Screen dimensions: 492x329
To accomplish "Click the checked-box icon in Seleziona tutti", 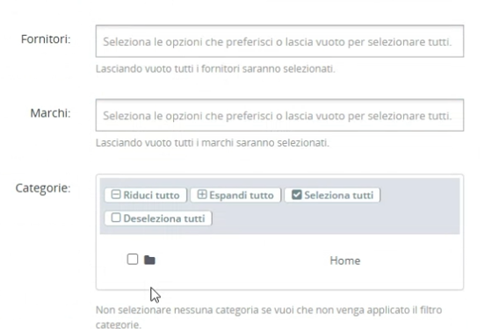I will 297,195.
